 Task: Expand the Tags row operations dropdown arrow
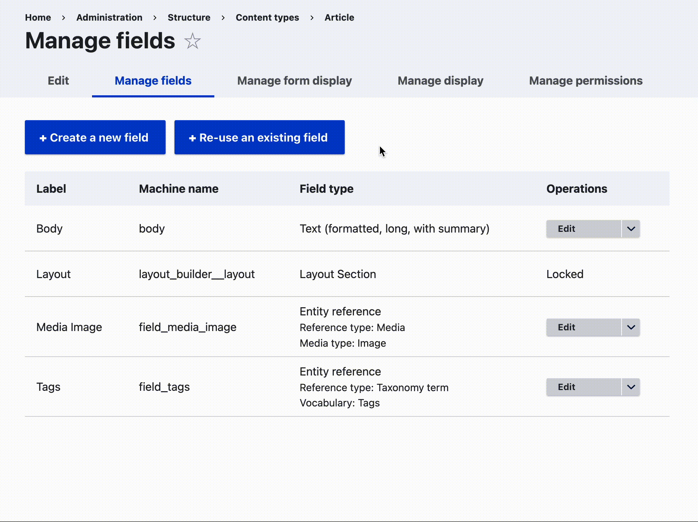[631, 387]
